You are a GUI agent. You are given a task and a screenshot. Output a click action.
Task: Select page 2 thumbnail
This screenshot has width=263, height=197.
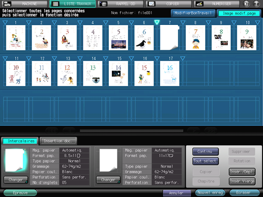point(41,38)
